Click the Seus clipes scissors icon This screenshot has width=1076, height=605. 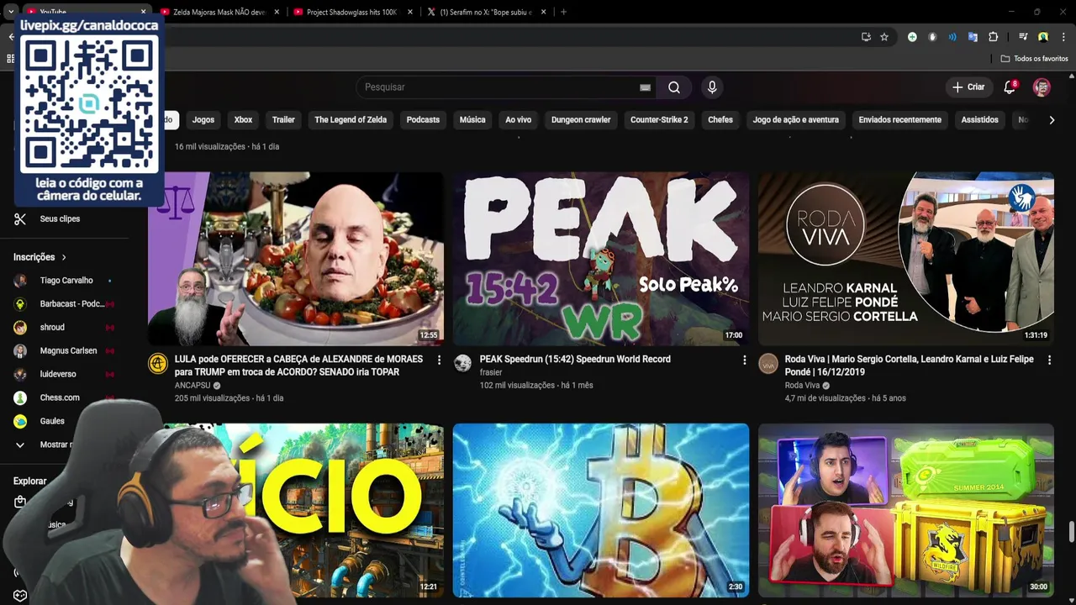click(20, 218)
